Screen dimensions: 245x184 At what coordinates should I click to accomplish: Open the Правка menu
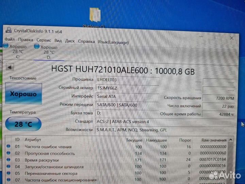pyautogui.click(x=26, y=40)
